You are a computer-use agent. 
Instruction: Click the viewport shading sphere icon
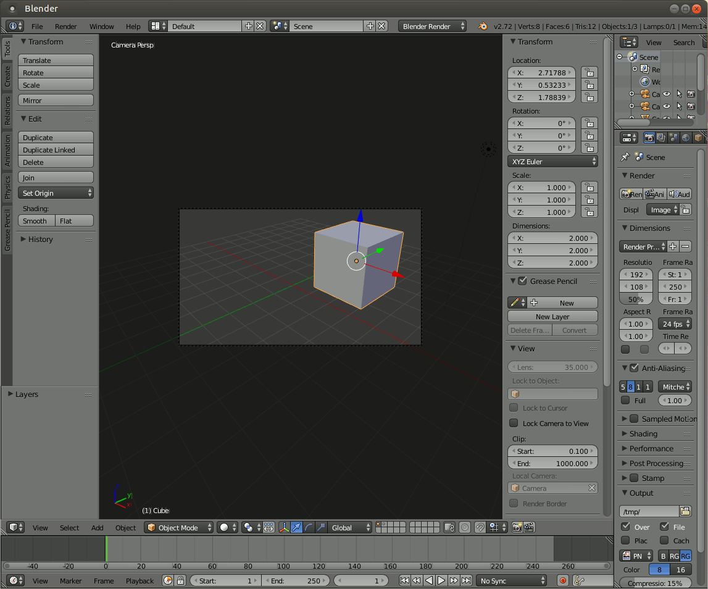point(227,527)
